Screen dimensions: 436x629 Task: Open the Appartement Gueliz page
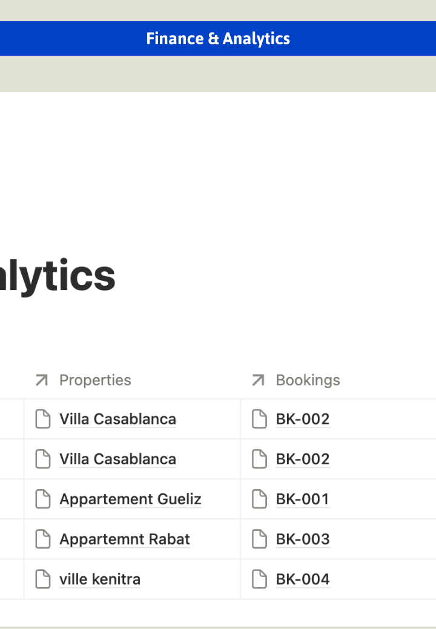pos(130,499)
